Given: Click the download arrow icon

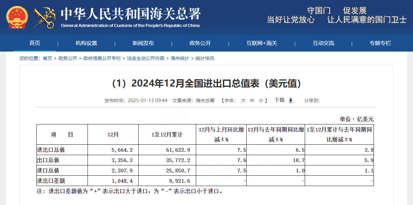Looking at the screenshot, I should click(x=290, y=101).
